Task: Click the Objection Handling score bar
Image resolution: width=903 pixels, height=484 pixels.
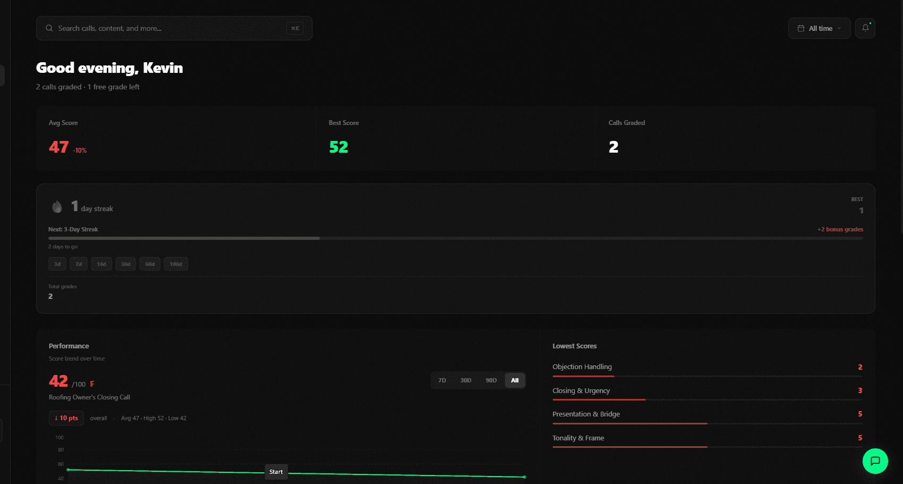Action: click(707, 376)
